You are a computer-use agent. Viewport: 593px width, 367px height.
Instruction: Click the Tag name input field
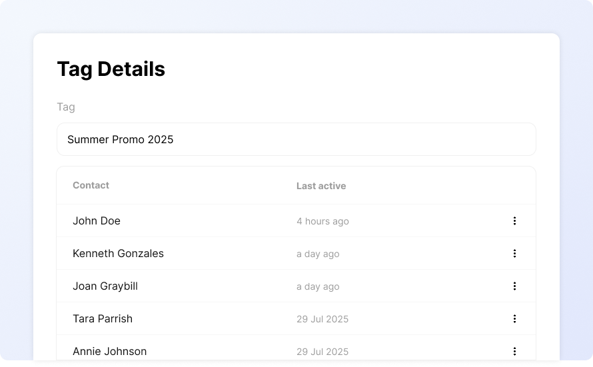[296, 139]
